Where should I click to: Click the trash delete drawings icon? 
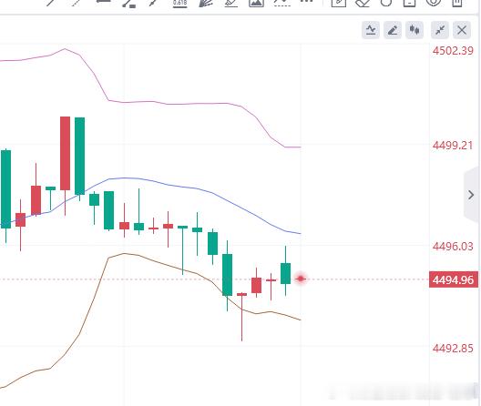point(457,3)
